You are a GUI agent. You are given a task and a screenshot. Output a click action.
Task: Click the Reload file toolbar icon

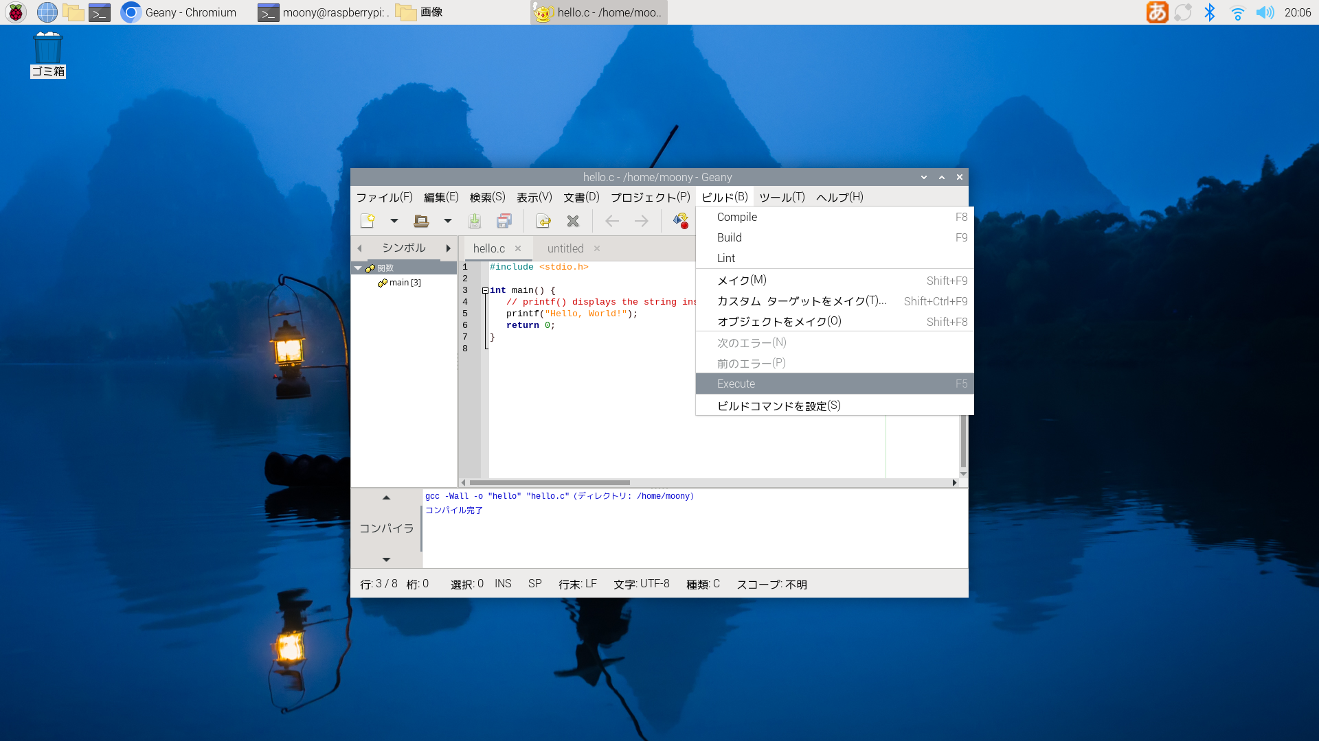pos(543,221)
